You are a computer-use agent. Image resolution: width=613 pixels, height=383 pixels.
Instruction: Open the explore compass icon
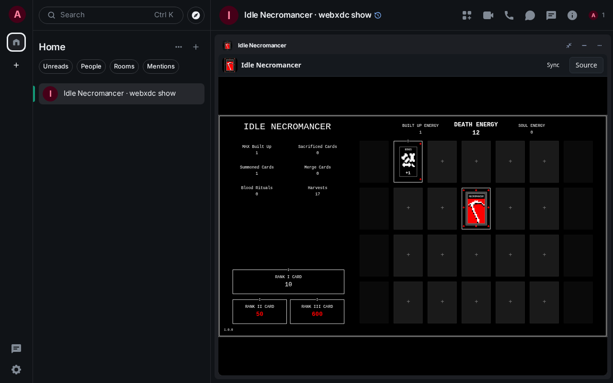pos(196,15)
